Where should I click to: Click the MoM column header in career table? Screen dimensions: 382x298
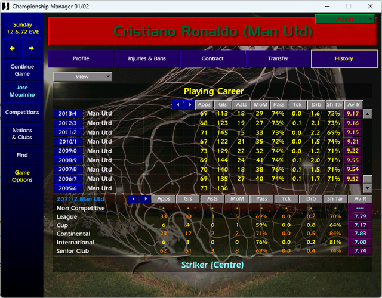pos(260,105)
